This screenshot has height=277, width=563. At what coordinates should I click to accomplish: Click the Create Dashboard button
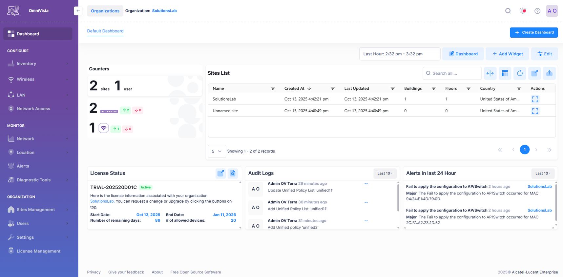(533, 32)
